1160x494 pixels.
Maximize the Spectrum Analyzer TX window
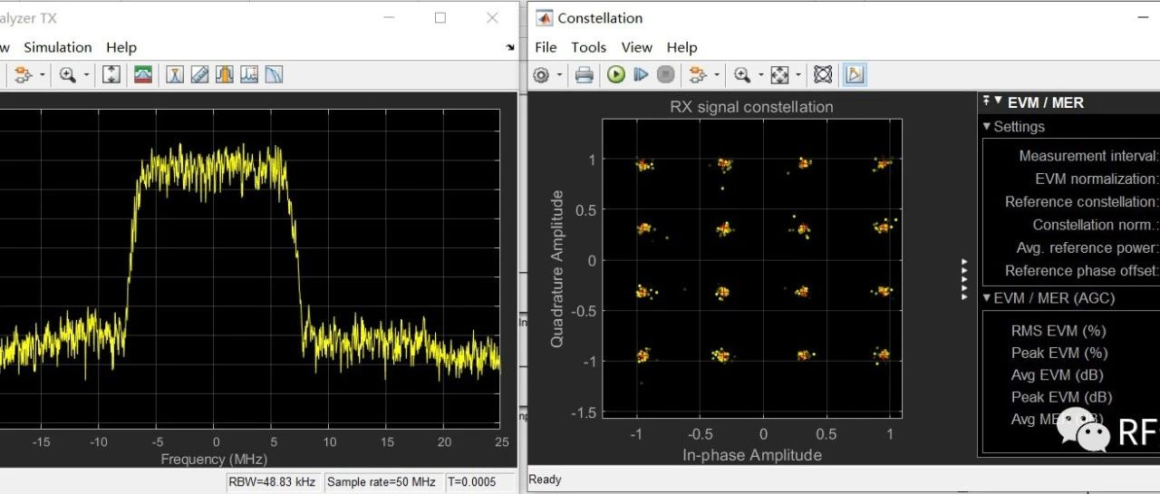click(x=440, y=17)
